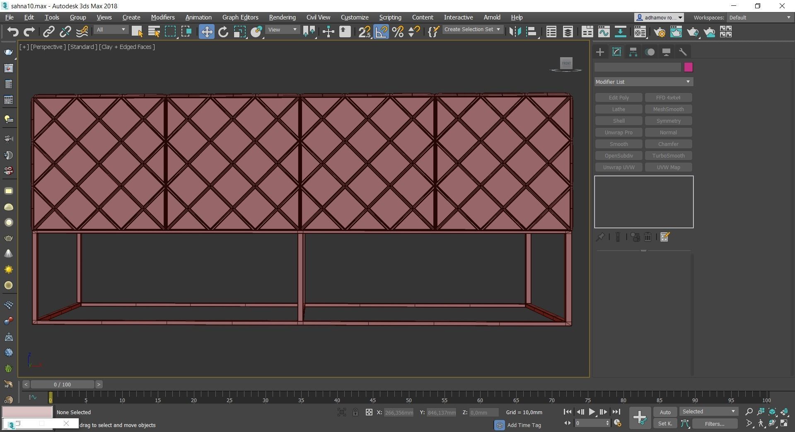The image size is (795, 432).
Task: Open the Modifiers menu
Action: [x=162, y=17]
